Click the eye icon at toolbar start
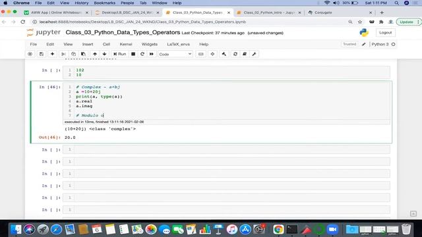This screenshot has height=237, width=422. pyautogui.click(x=30, y=54)
